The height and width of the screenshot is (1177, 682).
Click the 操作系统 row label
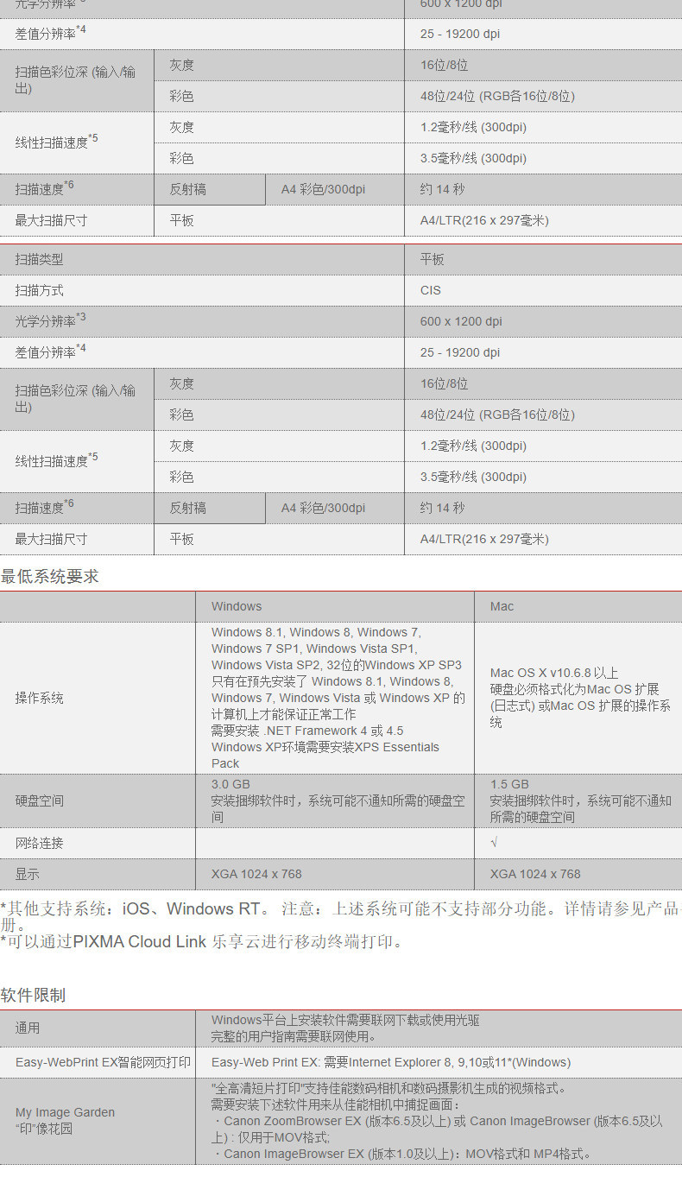[x=39, y=698]
